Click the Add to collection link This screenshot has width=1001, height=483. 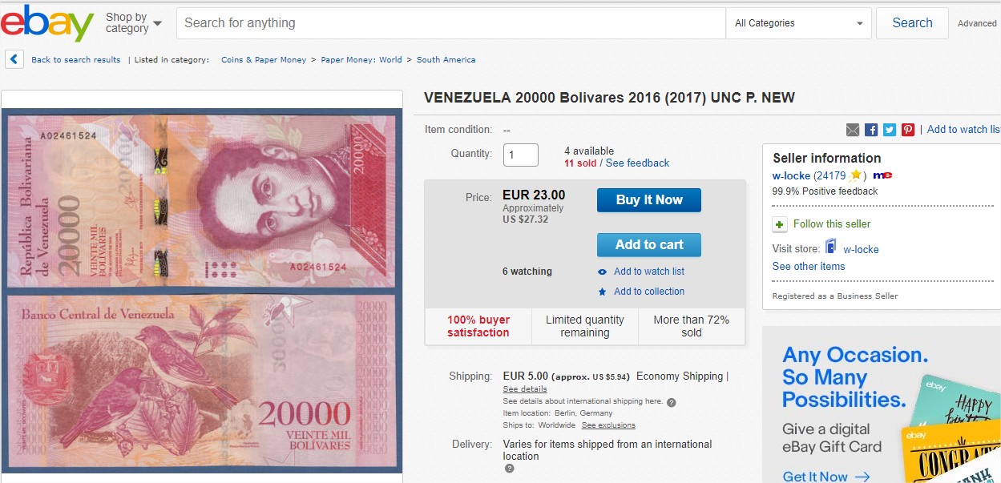coord(649,292)
